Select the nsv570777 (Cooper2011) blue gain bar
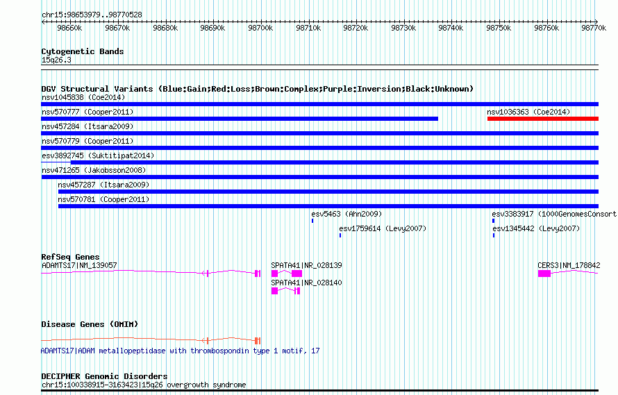This screenshot has height=395, width=618. (x=240, y=119)
